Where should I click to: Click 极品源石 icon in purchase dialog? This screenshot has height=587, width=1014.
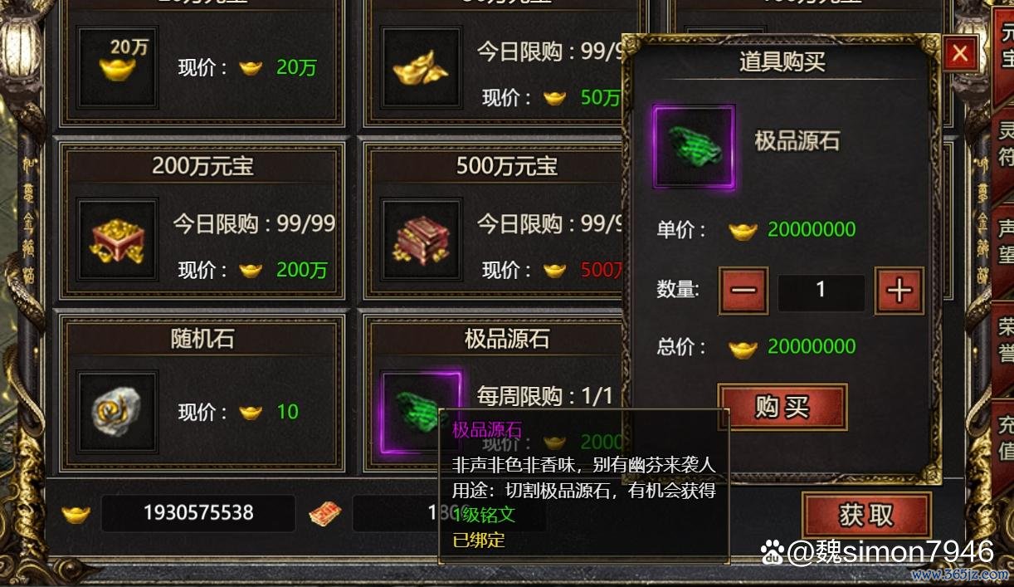tap(694, 147)
